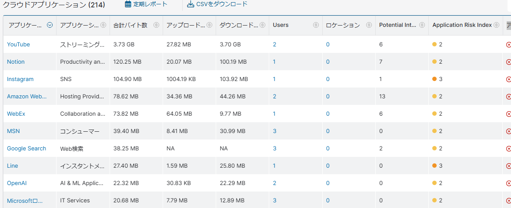Click the コンシューマー category cell

pos(80,131)
